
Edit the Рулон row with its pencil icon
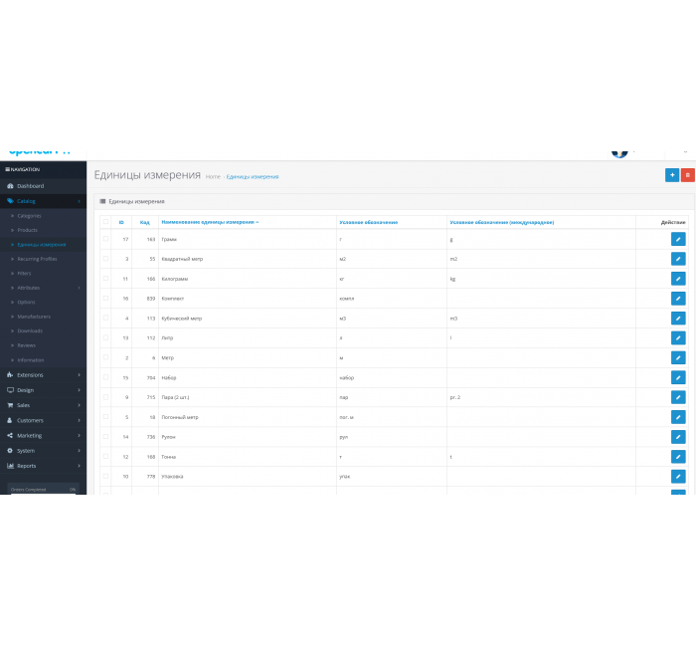pyautogui.click(x=678, y=437)
